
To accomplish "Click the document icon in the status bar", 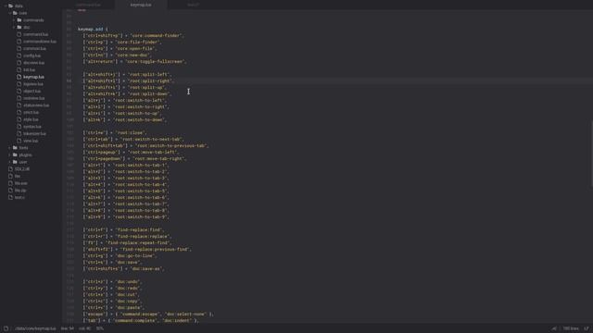I will point(6,328).
